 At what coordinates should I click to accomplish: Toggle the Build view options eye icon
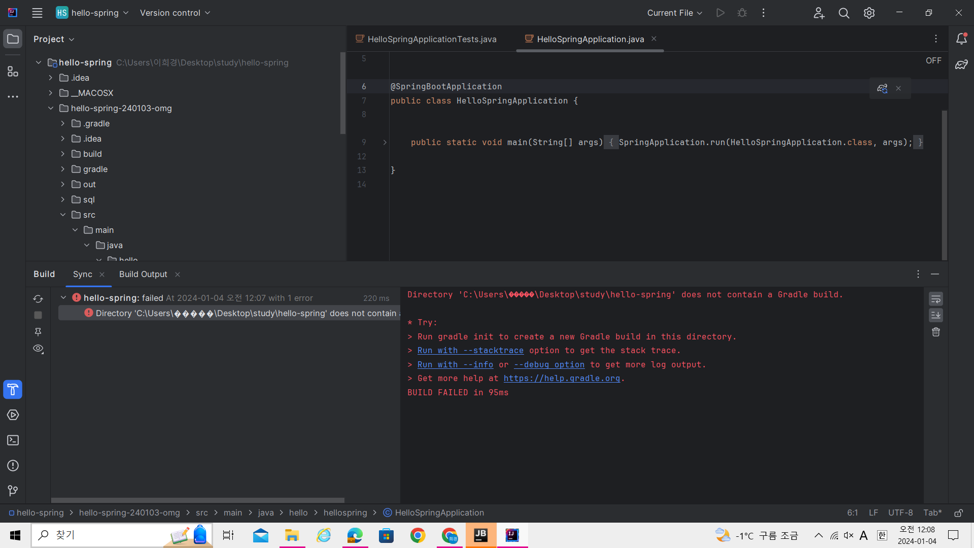38,349
